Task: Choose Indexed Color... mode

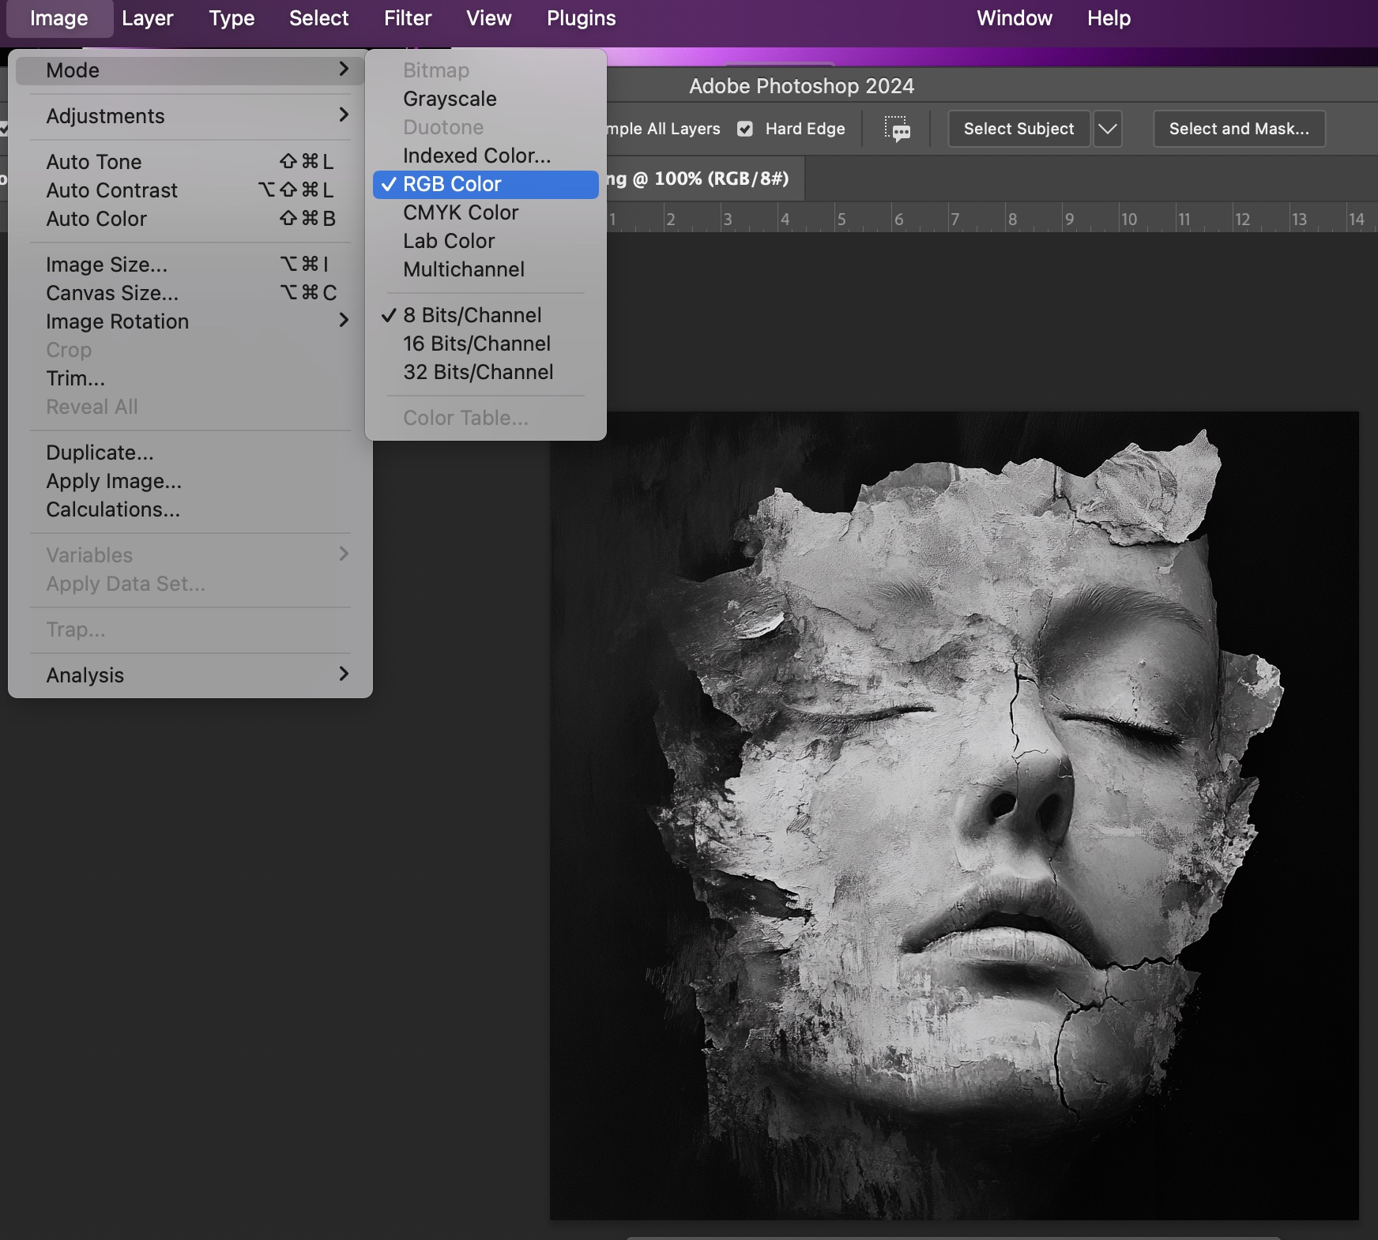Action: click(x=486, y=156)
